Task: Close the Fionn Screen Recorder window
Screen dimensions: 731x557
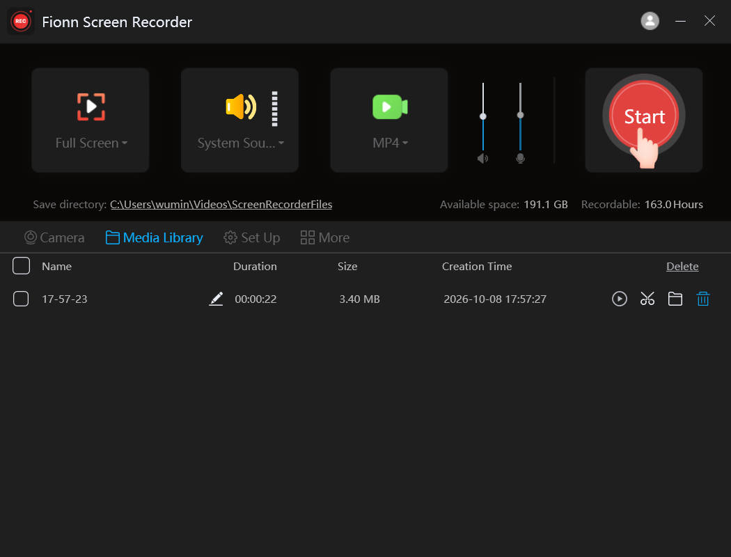Action: click(x=709, y=21)
